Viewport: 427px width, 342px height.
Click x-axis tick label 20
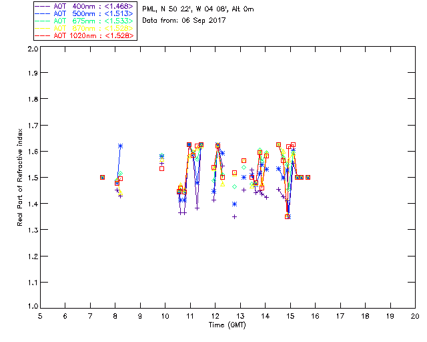415,316
